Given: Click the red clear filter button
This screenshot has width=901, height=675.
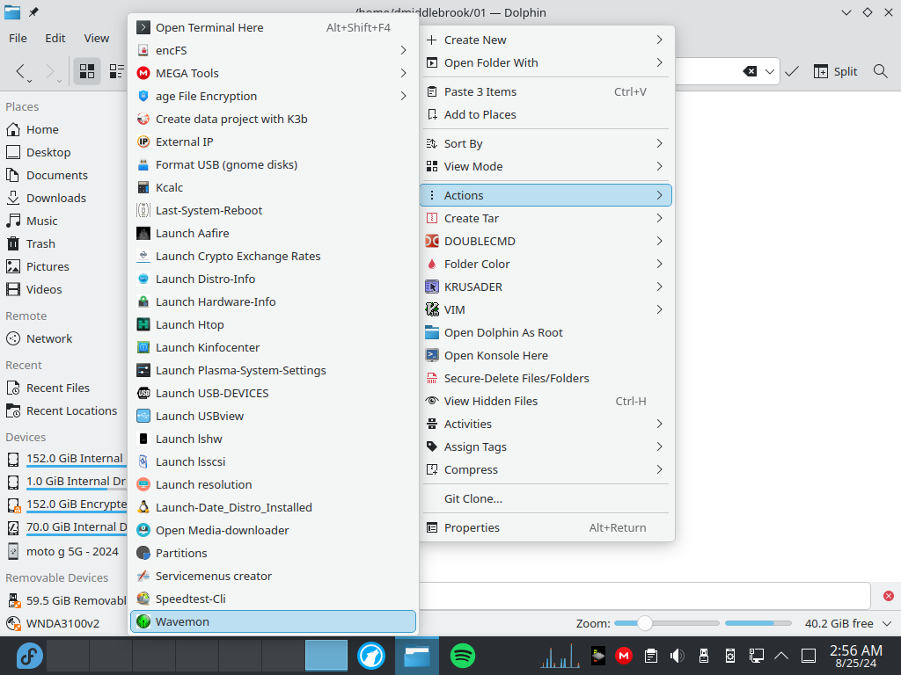Looking at the screenshot, I should 889,596.
